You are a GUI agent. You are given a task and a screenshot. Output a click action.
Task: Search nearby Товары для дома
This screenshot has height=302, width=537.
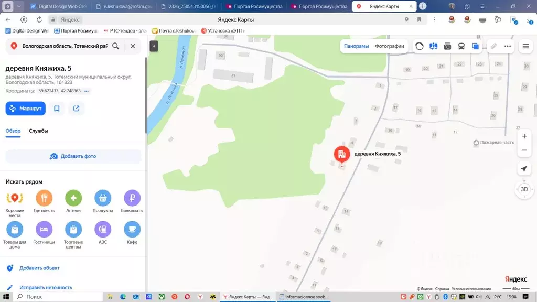tap(15, 235)
